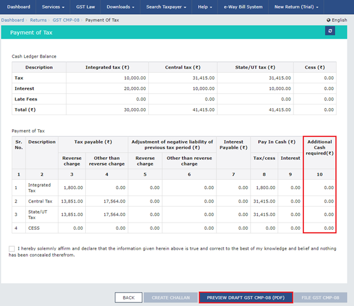
Task: Click PREVIEW DRAFT GST CMP-08 (PDF) button
Action: [245, 298]
